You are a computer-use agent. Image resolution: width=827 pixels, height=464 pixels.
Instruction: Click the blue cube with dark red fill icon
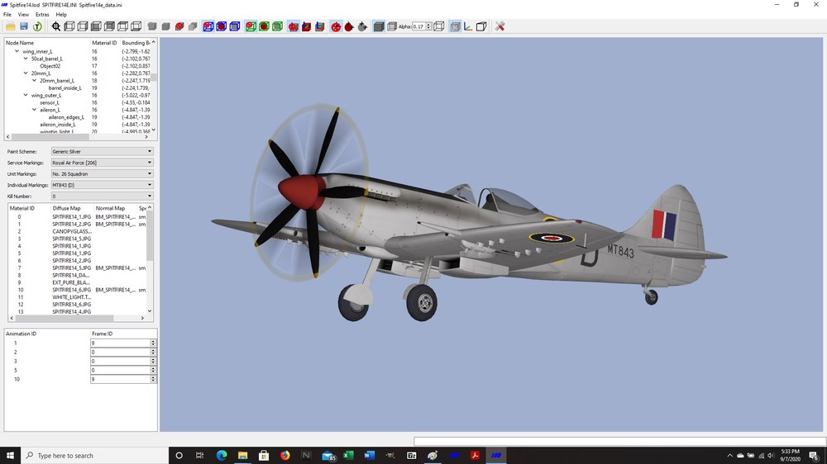[x=222, y=26]
